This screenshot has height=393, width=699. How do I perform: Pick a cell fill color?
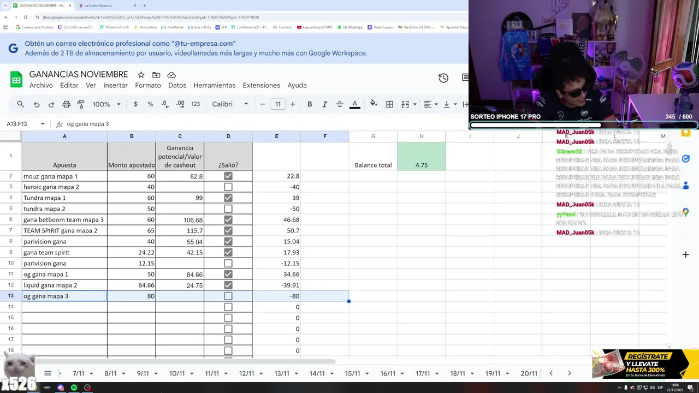374,104
